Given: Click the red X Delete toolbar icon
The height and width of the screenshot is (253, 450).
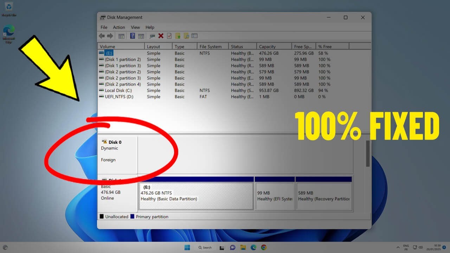Looking at the screenshot, I should (x=161, y=36).
